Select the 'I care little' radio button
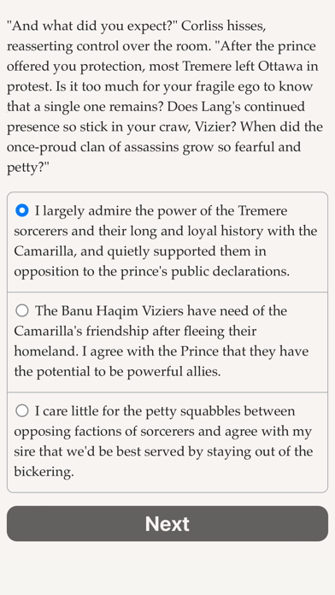This screenshot has height=595, width=335. click(22, 411)
